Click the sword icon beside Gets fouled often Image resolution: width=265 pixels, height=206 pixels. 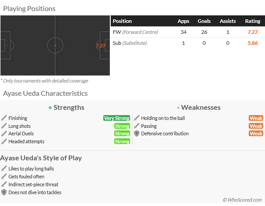tap(4, 177)
